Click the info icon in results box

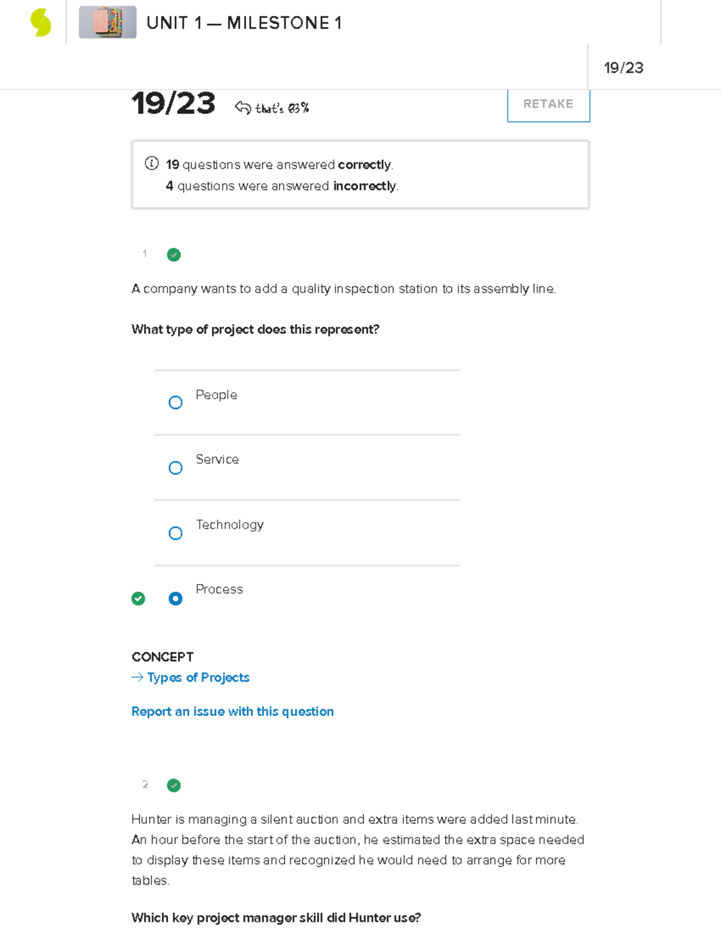point(151,163)
